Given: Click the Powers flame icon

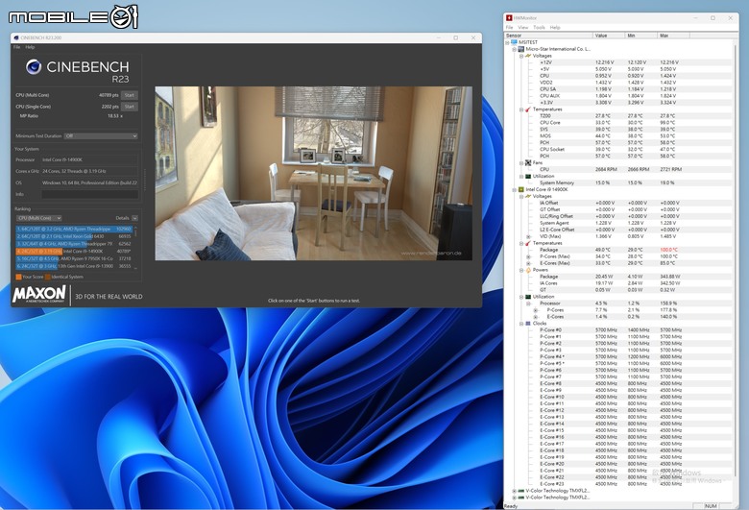Looking at the screenshot, I should (528, 270).
